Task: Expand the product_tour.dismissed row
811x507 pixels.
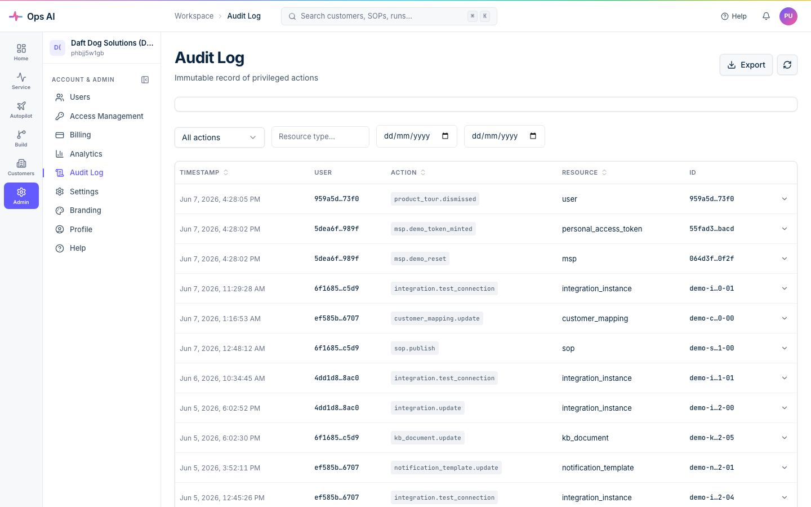Action: (x=785, y=199)
